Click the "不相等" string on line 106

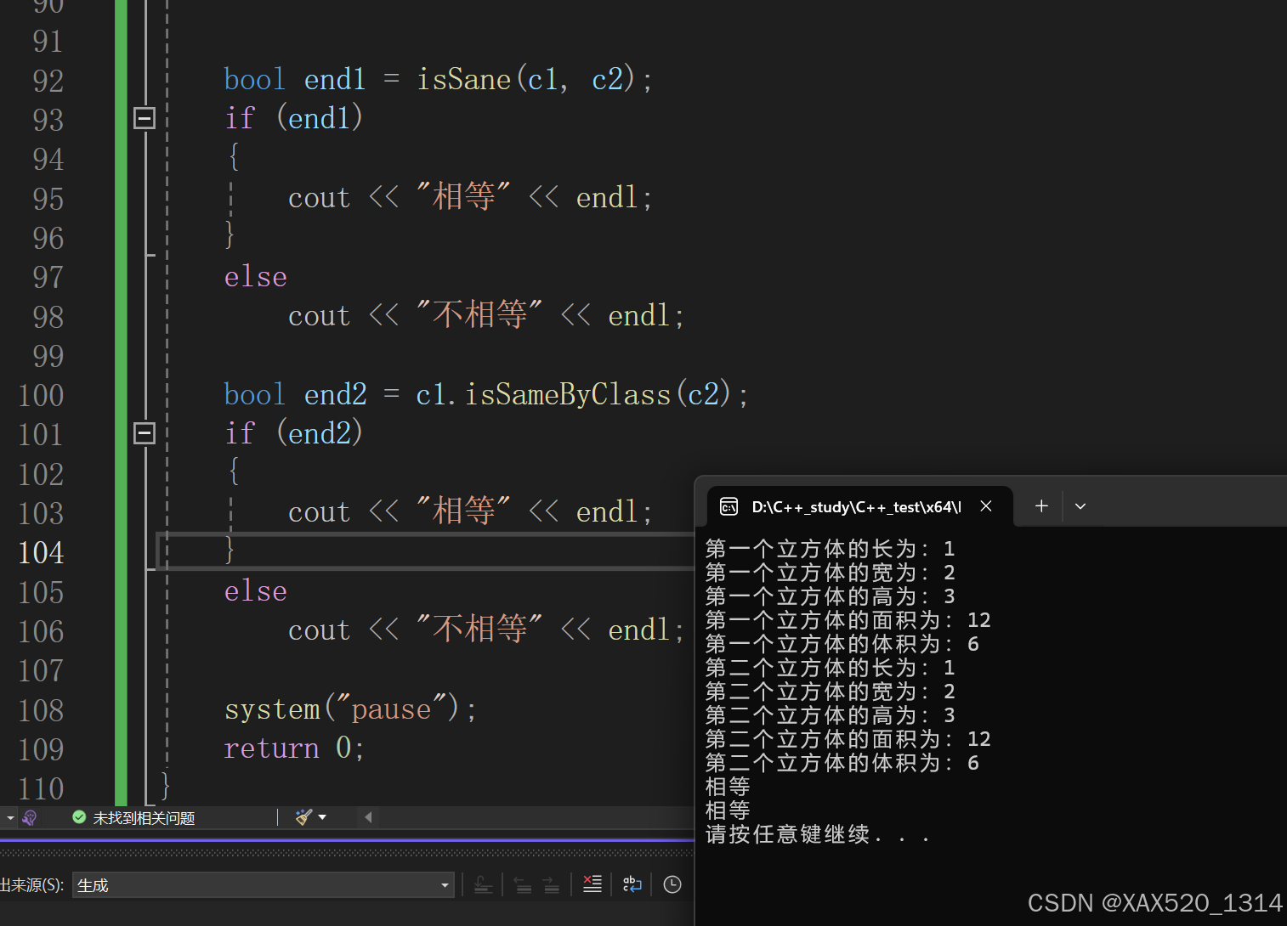pyautogui.click(x=479, y=629)
